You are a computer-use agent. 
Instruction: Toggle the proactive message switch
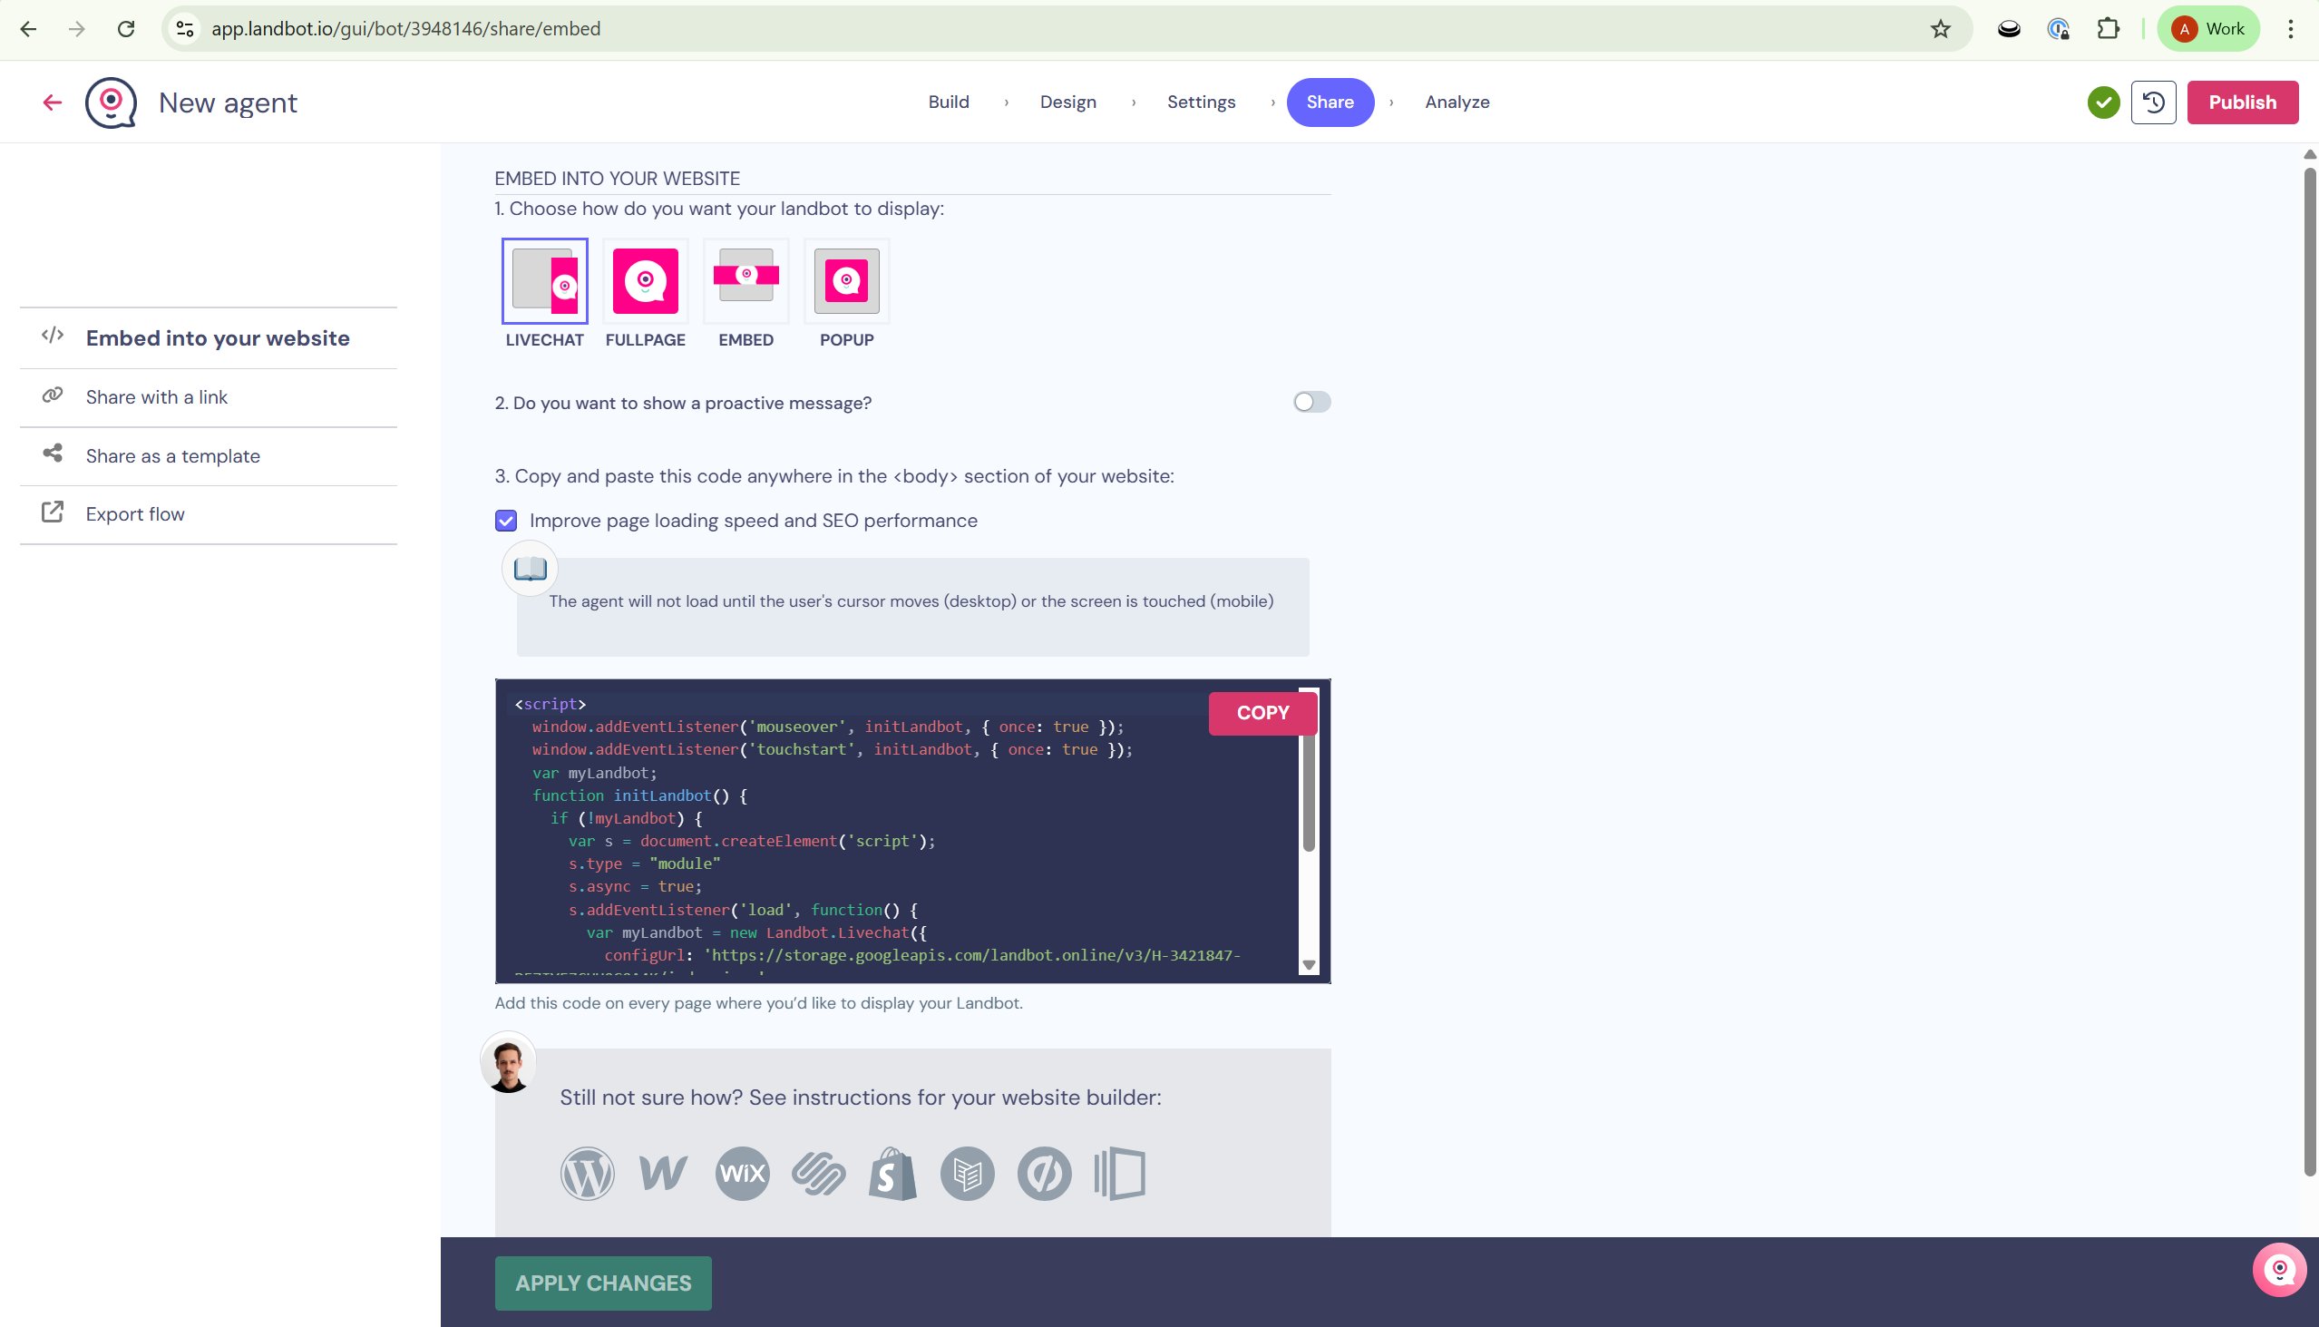tap(1311, 402)
